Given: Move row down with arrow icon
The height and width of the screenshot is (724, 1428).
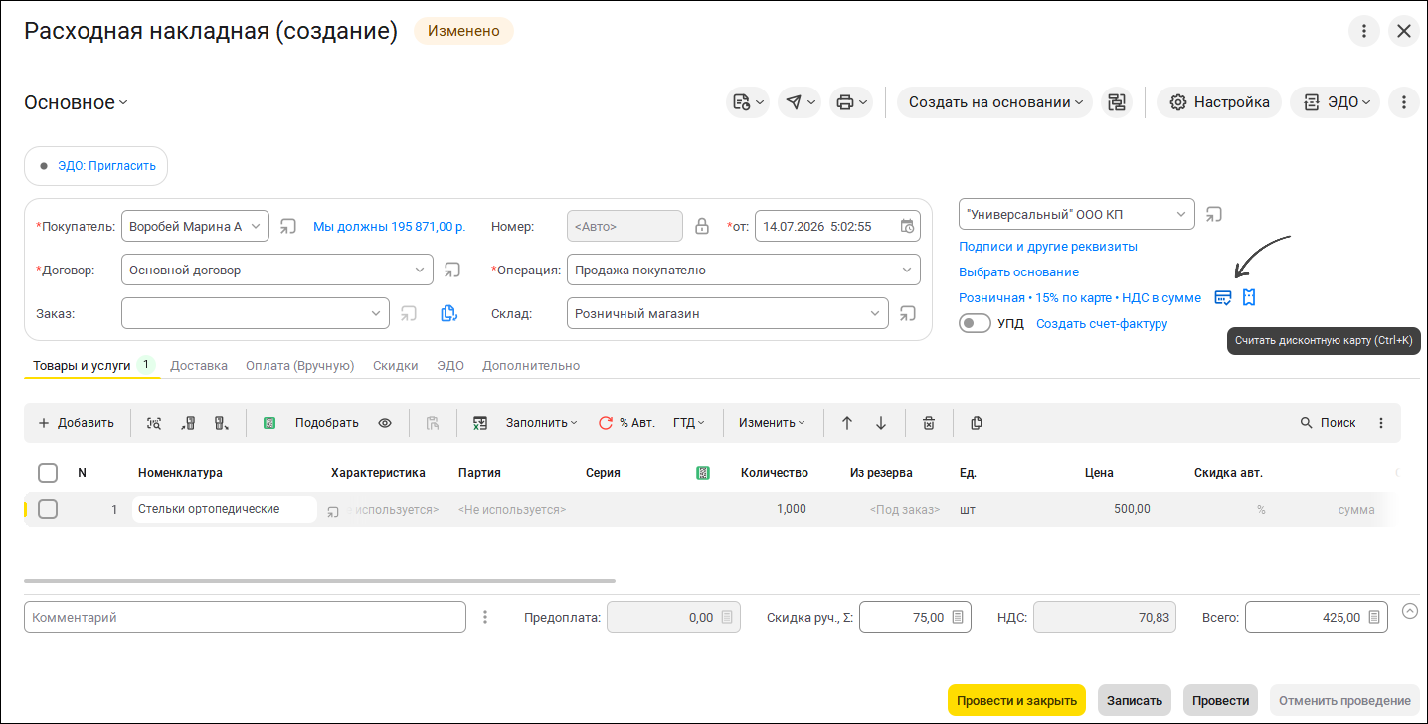Looking at the screenshot, I should click(x=881, y=423).
